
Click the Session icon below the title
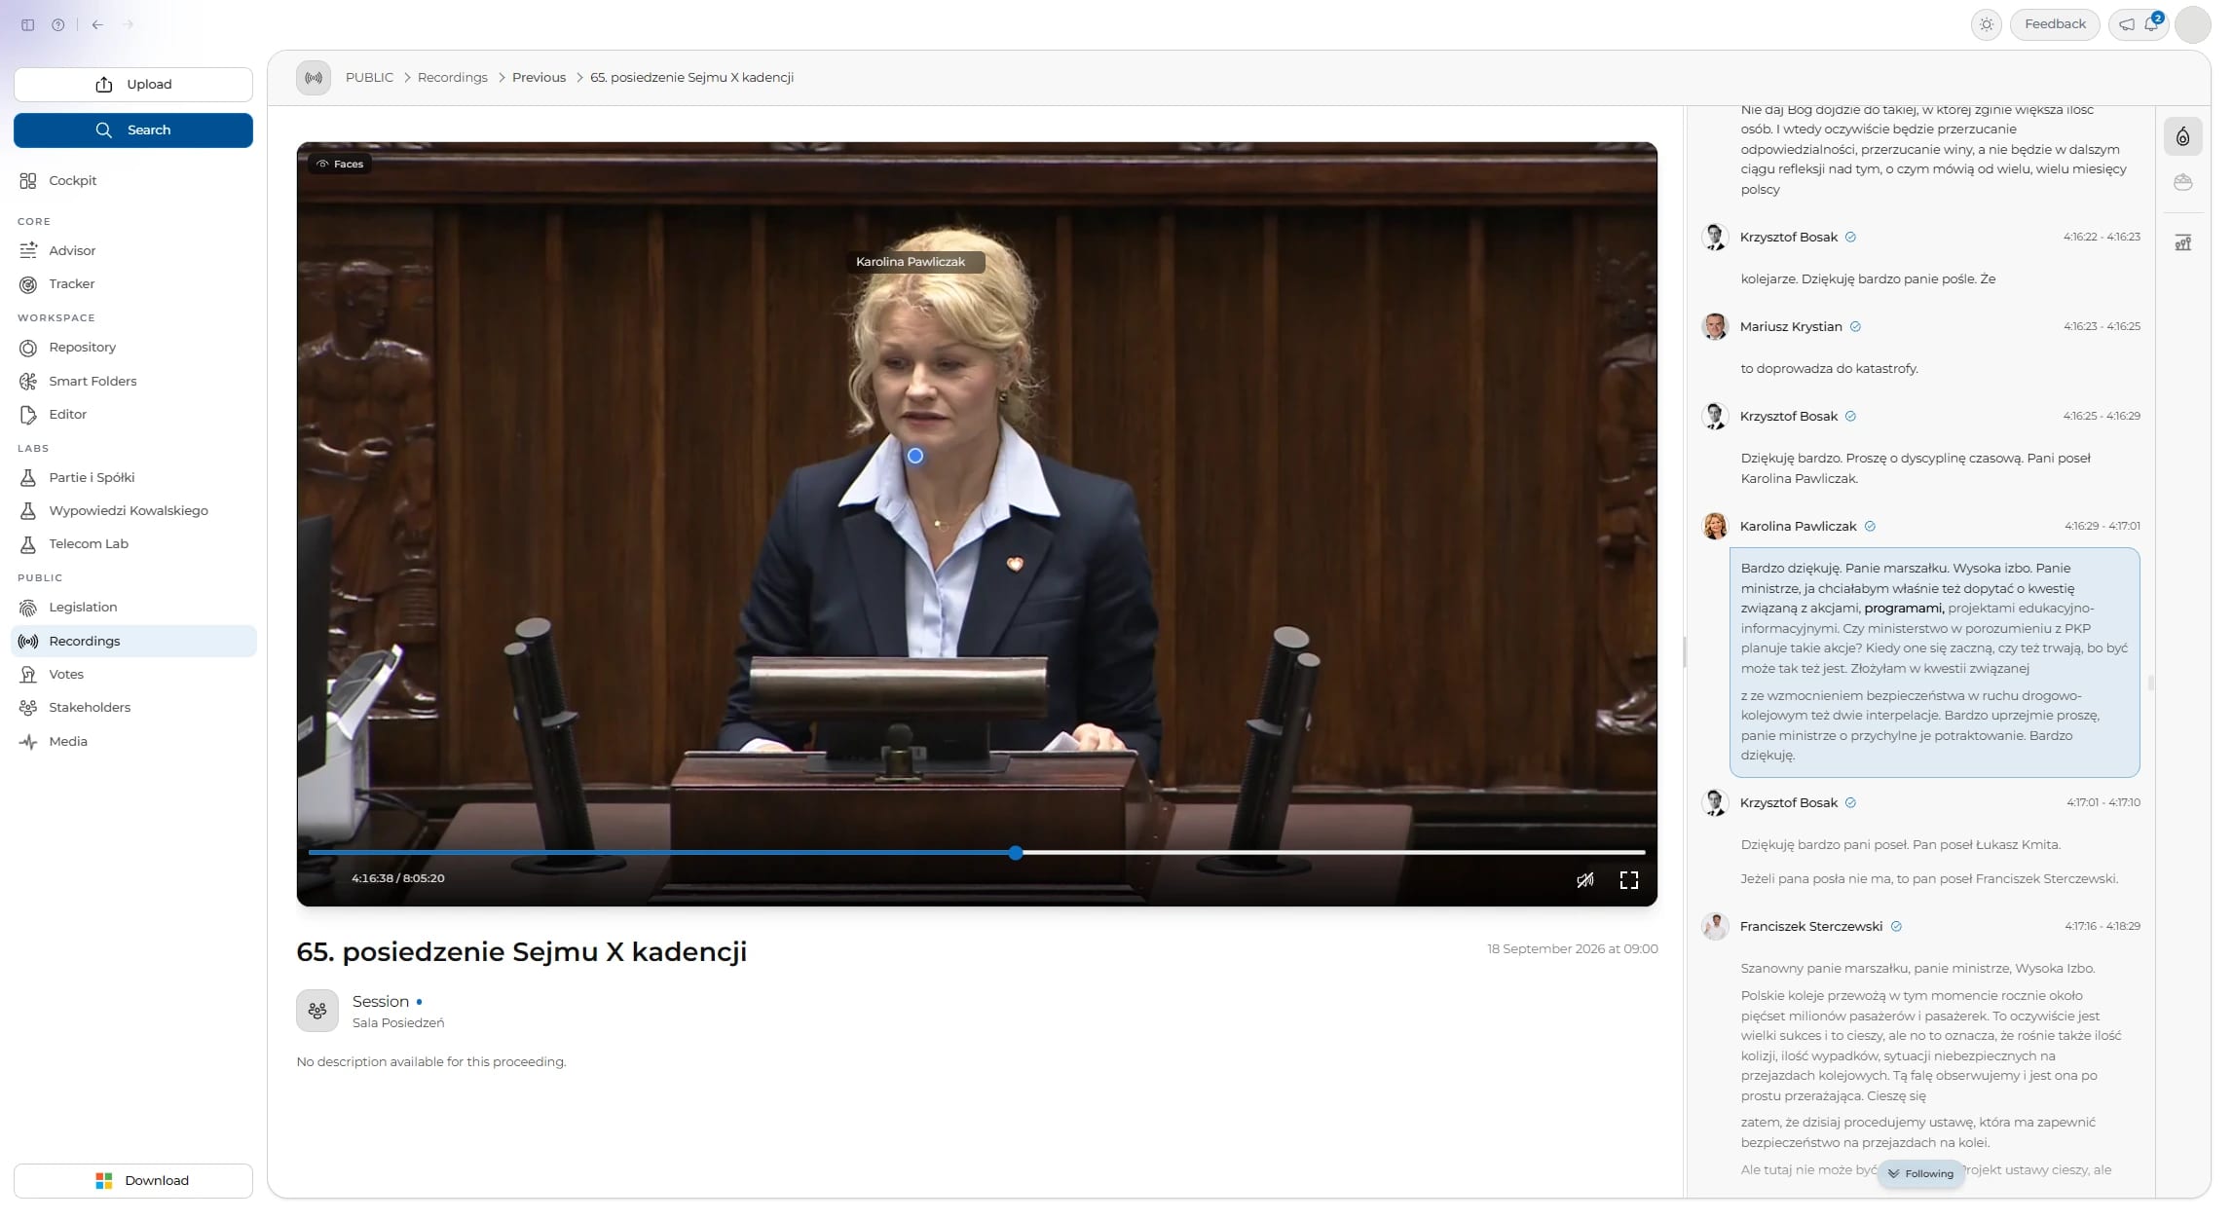tap(317, 1011)
